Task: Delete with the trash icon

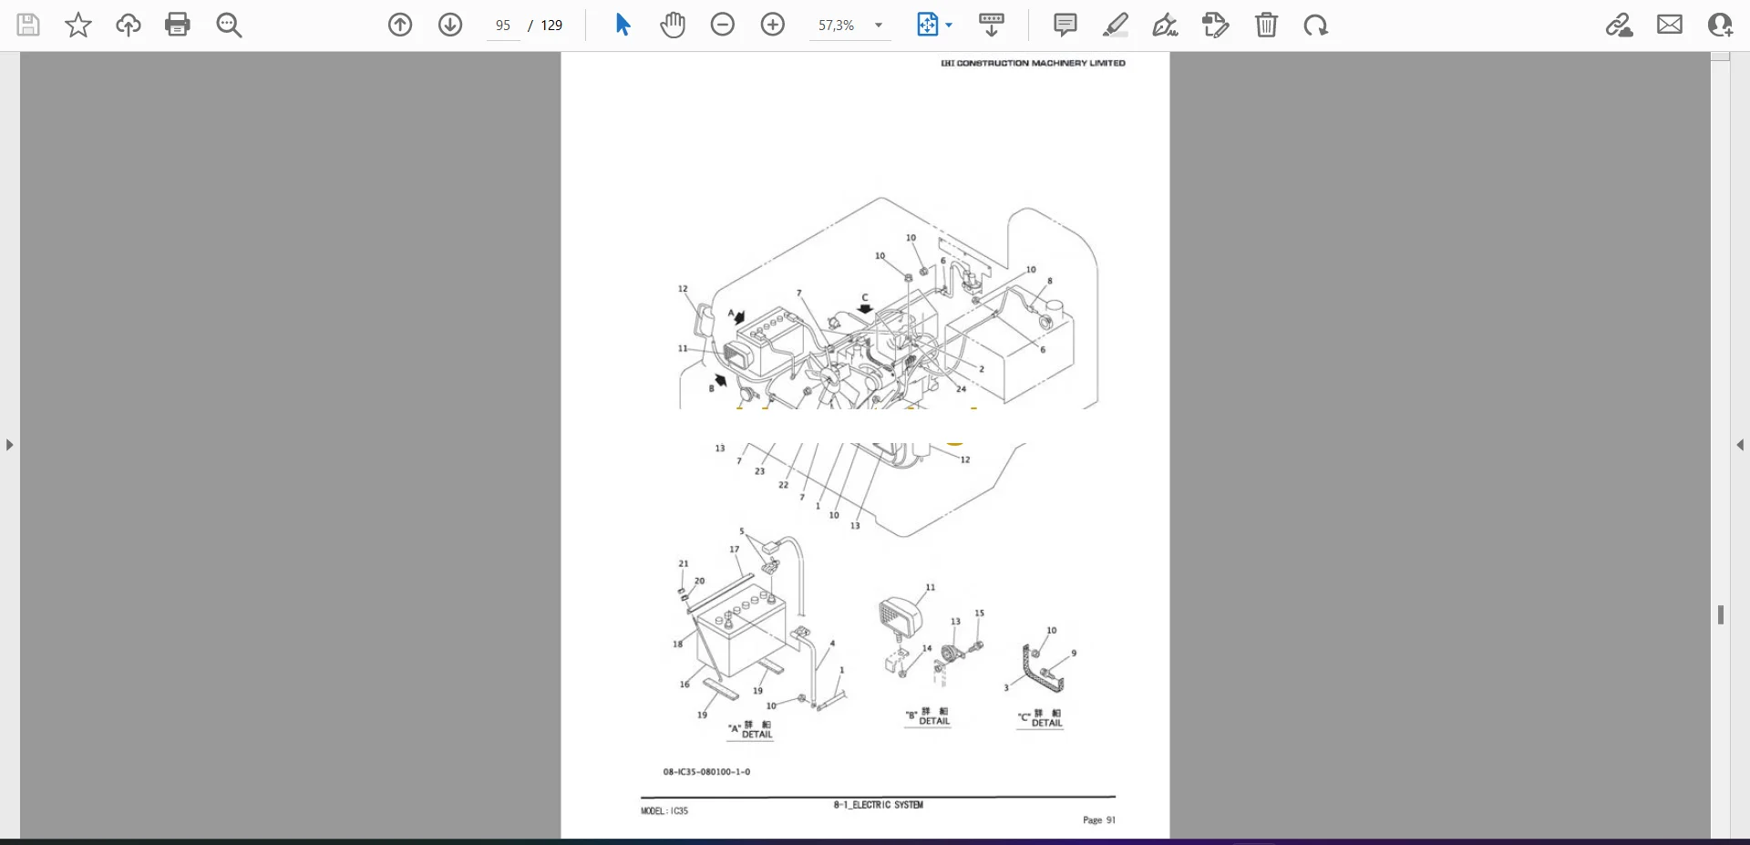Action: click(x=1266, y=25)
